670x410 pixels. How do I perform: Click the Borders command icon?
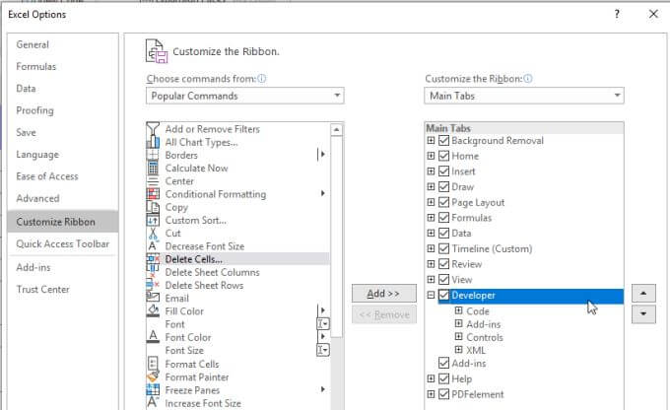(153, 155)
